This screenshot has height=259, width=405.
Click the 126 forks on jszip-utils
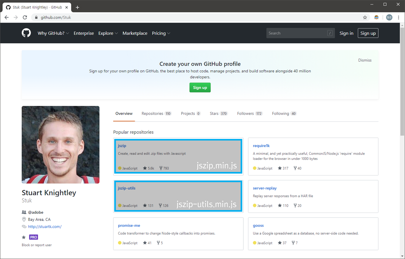coord(163,206)
